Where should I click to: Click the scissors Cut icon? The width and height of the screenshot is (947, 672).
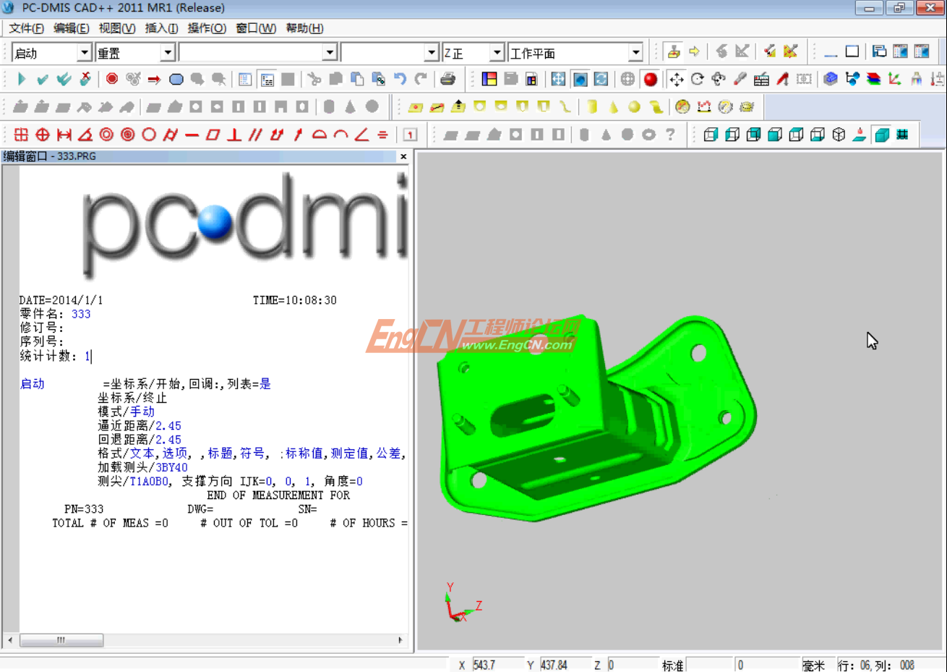click(314, 79)
